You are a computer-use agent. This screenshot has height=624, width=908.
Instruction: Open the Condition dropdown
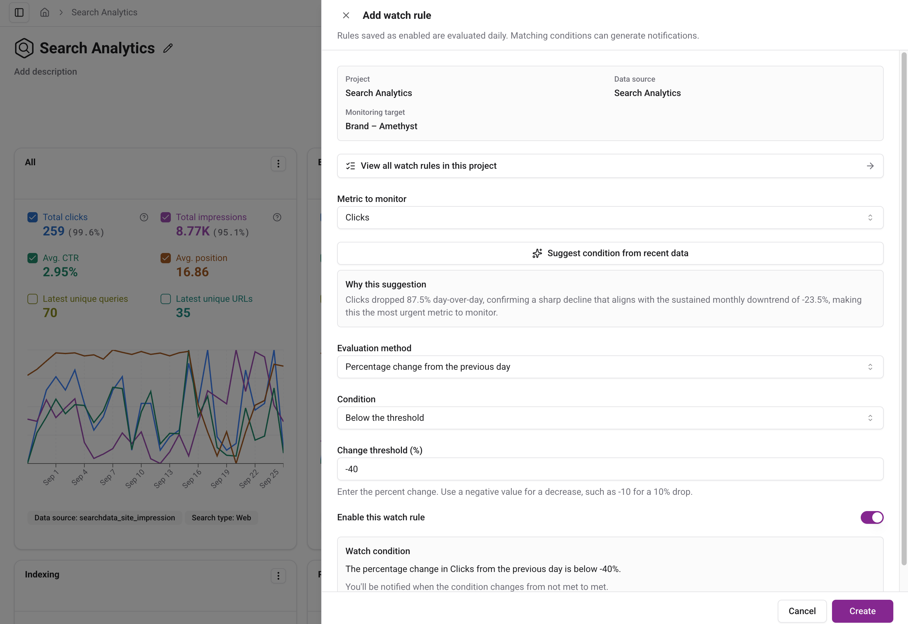pos(610,418)
